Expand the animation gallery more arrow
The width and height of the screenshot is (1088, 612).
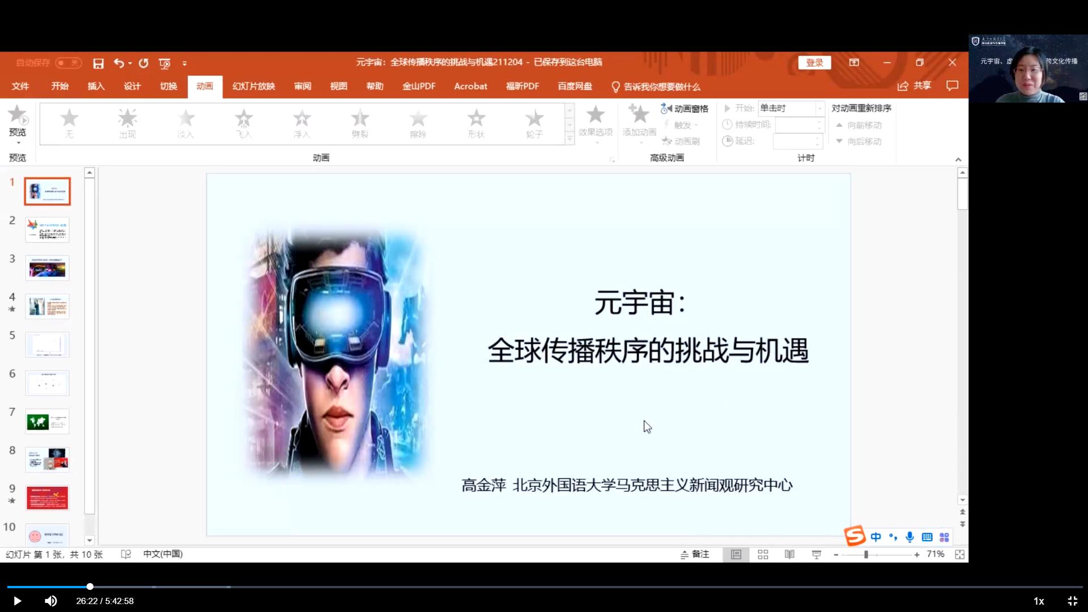[x=569, y=139]
